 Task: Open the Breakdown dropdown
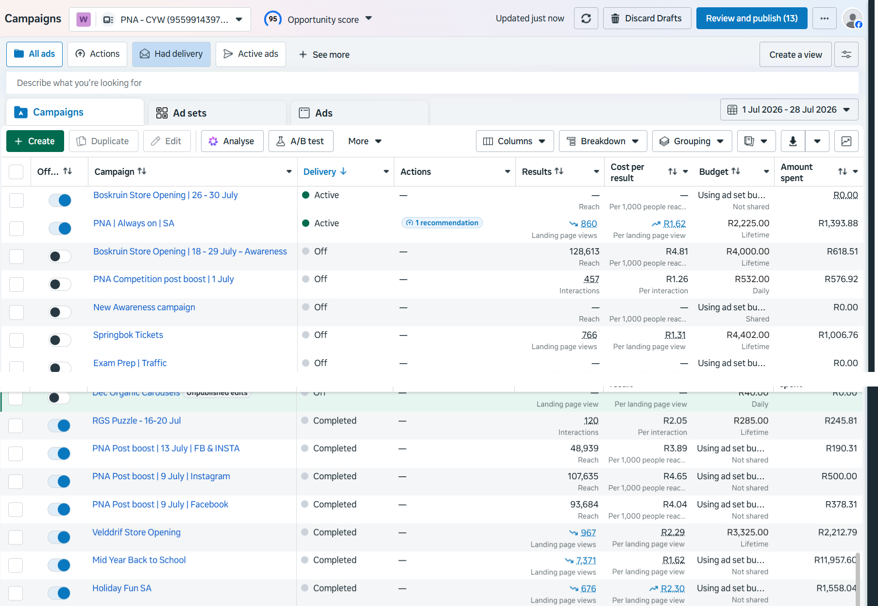click(x=603, y=141)
